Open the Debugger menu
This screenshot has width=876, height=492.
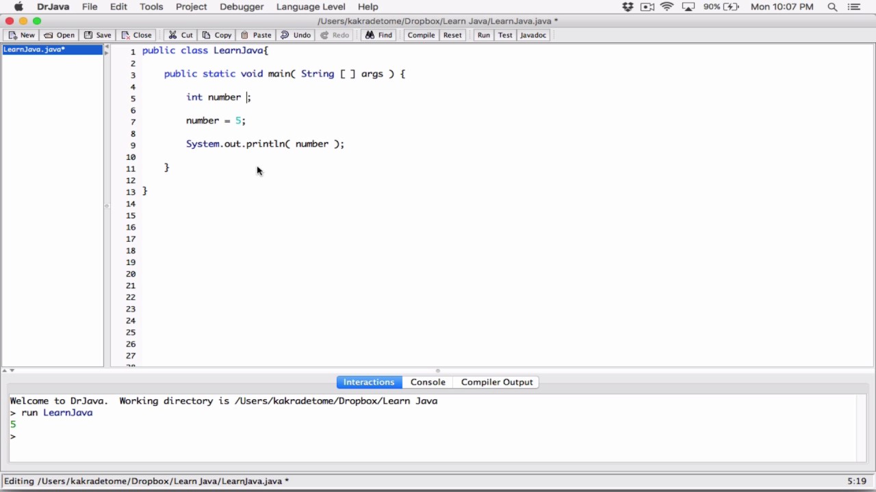coord(242,7)
